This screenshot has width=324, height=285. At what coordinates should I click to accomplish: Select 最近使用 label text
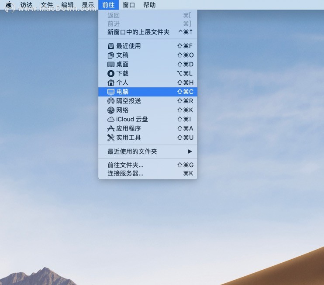[128, 46]
